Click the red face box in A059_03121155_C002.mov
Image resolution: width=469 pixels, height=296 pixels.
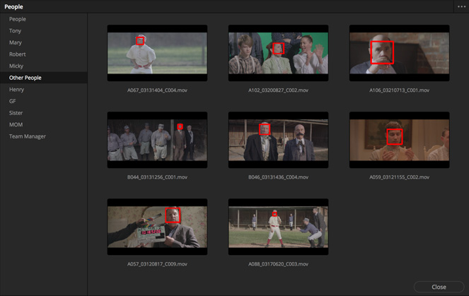click(x=394, y=136)
